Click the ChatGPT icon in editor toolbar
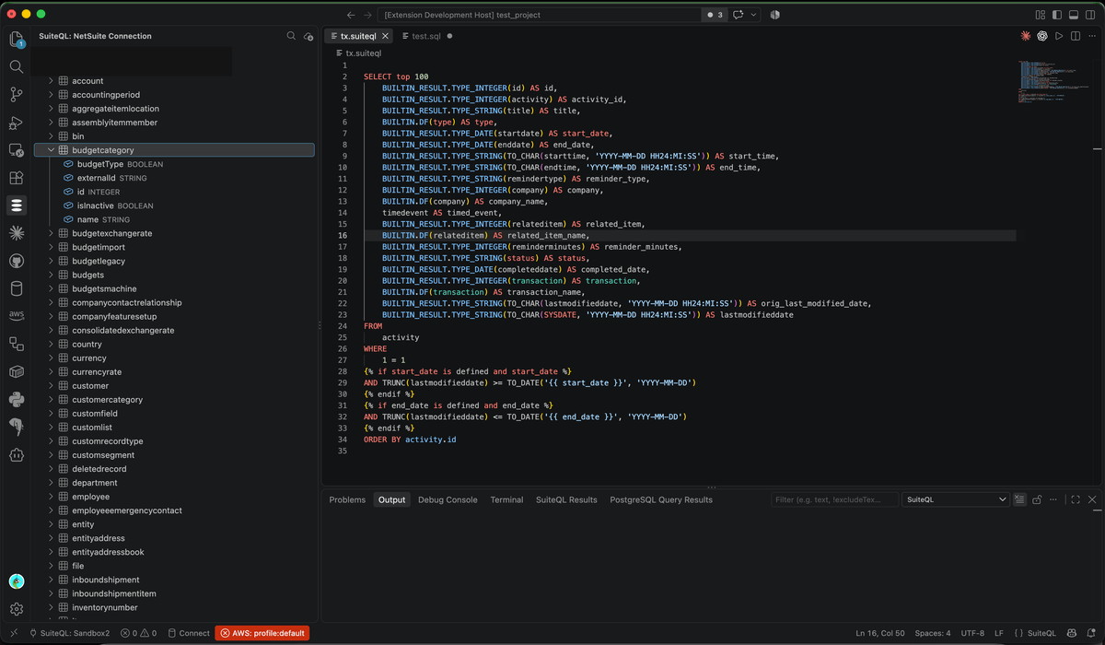Viewport: 1105px width, 645px height. point(1042,36)
